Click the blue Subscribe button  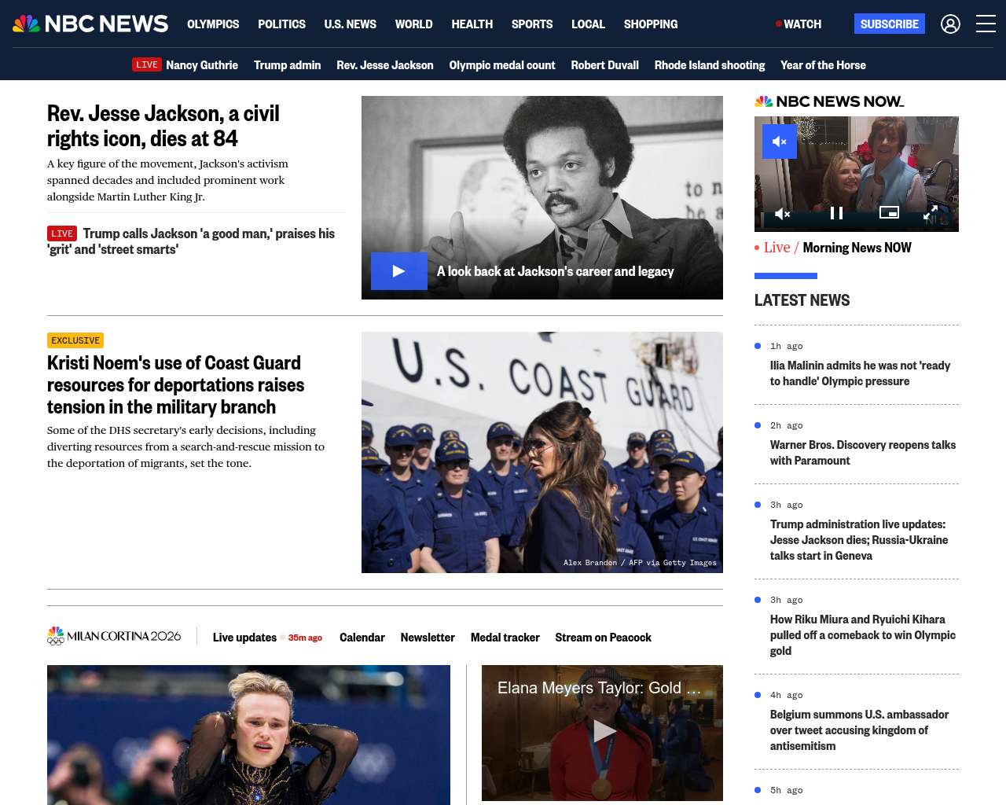coord(889,24)
